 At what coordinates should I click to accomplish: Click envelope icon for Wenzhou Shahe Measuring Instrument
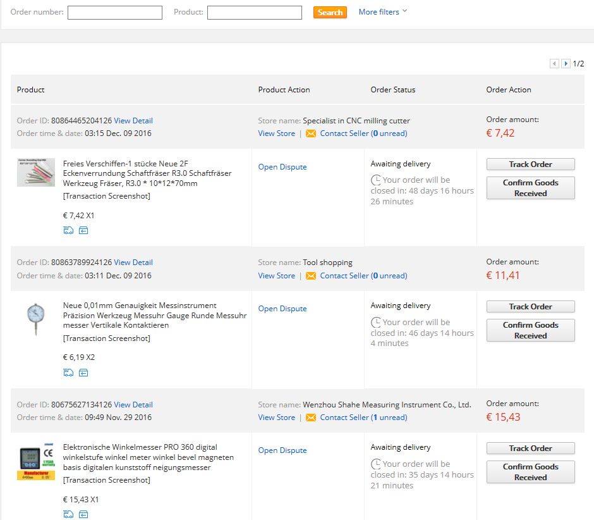(x=310, y=418)
